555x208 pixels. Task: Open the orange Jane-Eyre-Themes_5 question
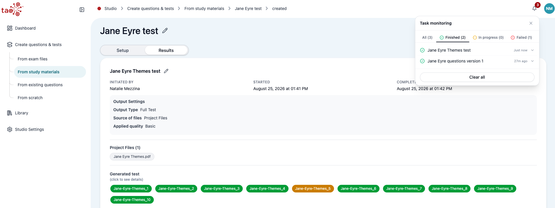(x=313, y=189)
